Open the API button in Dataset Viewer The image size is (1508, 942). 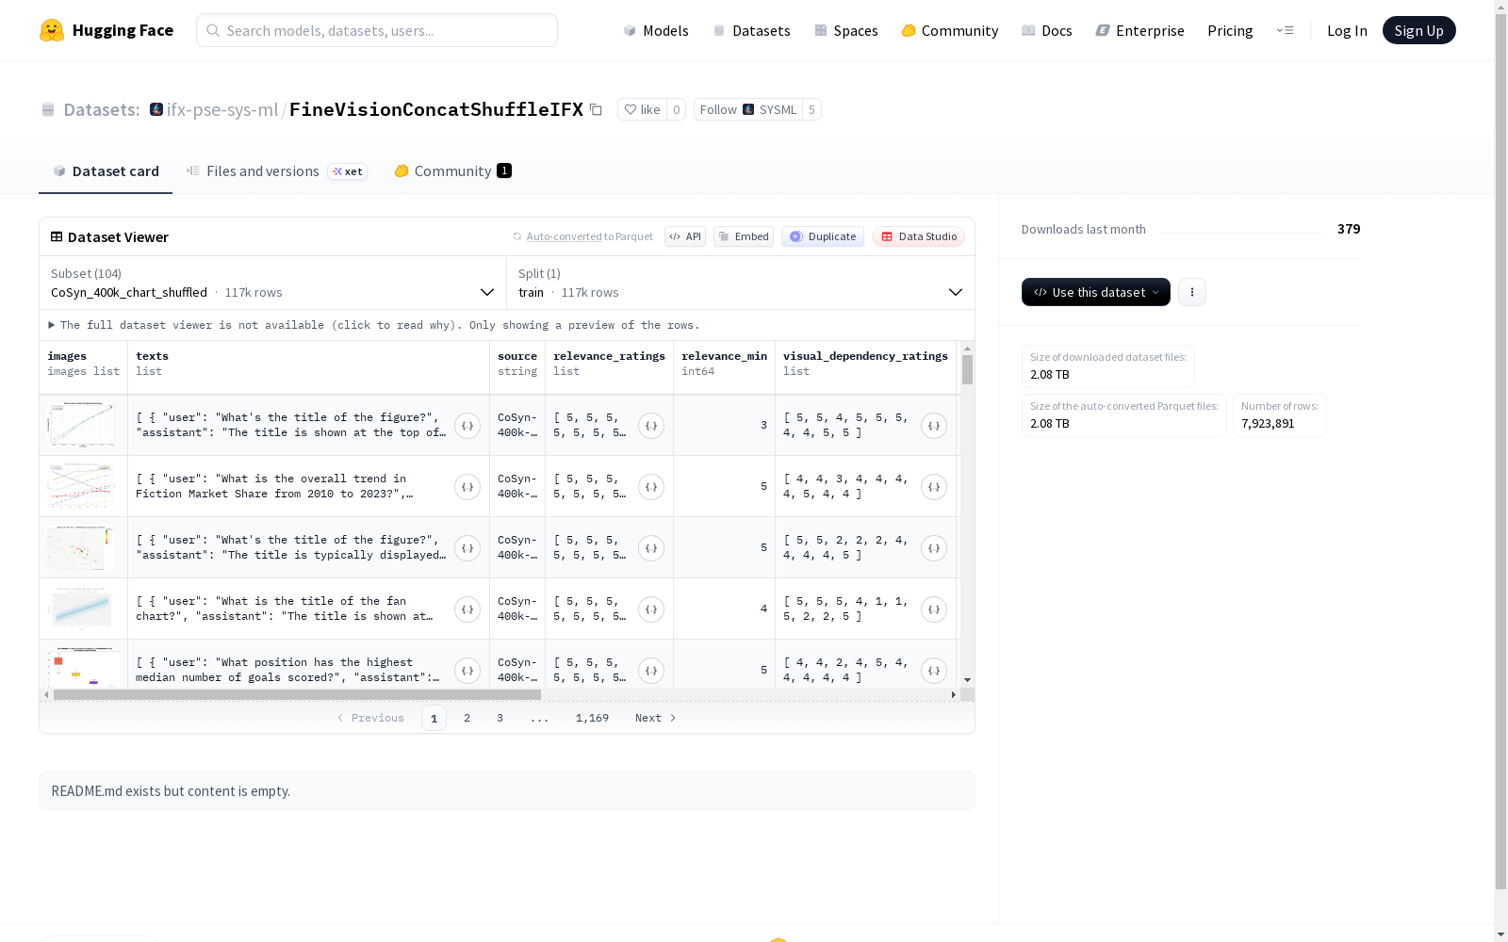(x=685, y=236)
